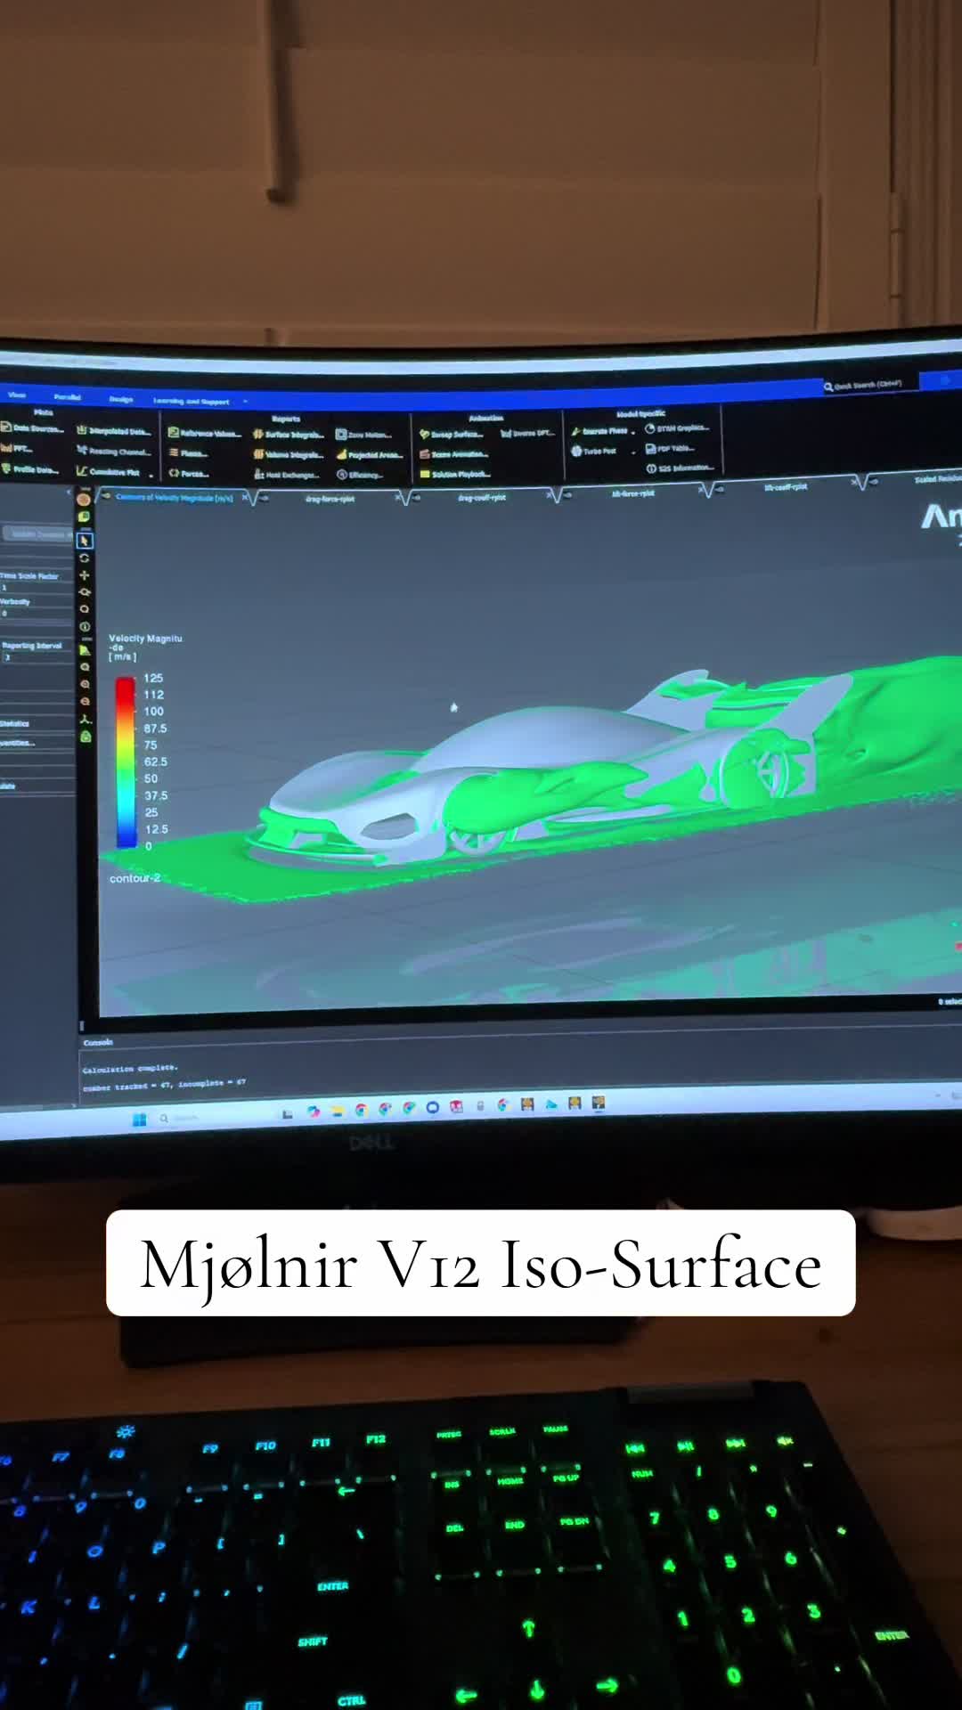This screenshot has height=1710, width=962.
Task: Open S2S Information option
Action: (x=681, y=468)
